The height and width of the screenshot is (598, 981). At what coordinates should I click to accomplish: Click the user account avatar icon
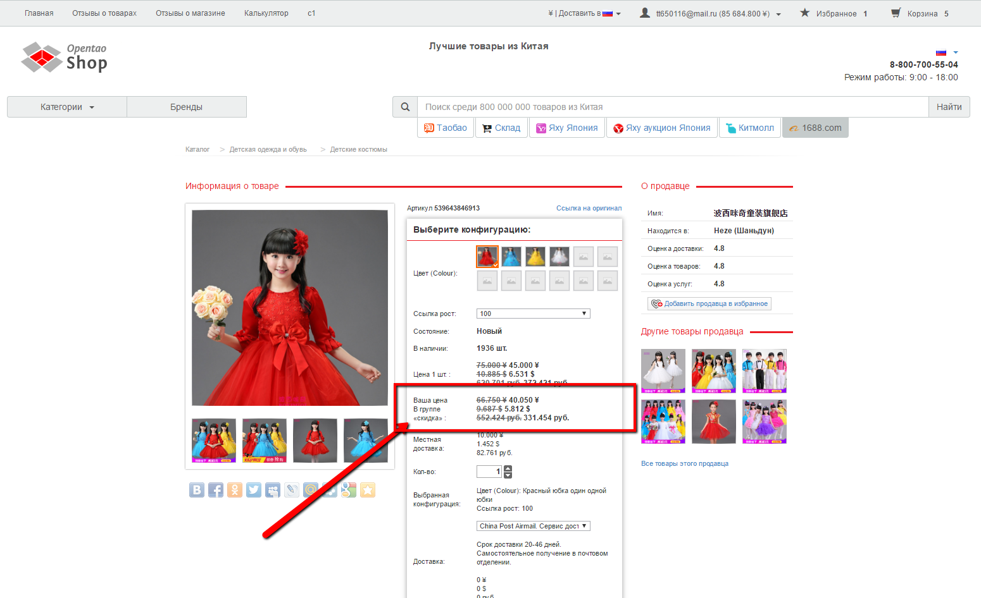[645, 13]
